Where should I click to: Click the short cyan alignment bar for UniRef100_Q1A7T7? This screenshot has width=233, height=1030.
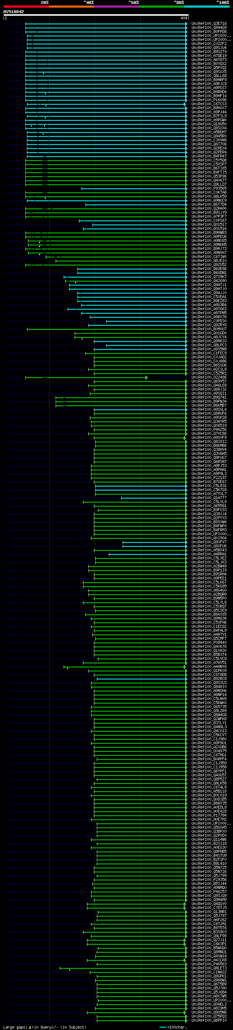154,498
